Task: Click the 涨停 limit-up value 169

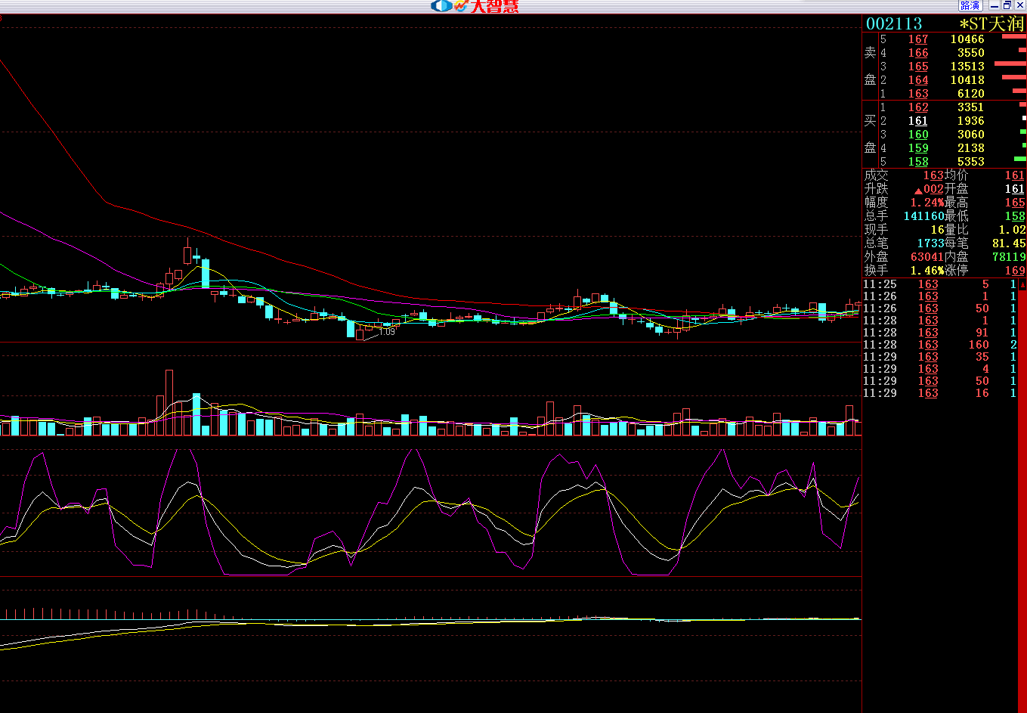Action: pyautogui.click(x=1015, y=271)
